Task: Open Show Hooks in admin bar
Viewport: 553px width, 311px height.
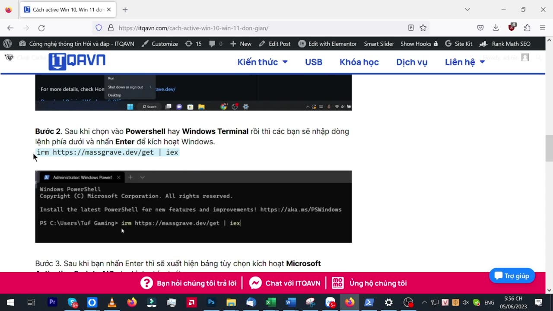Action: (x=419, y=44)
